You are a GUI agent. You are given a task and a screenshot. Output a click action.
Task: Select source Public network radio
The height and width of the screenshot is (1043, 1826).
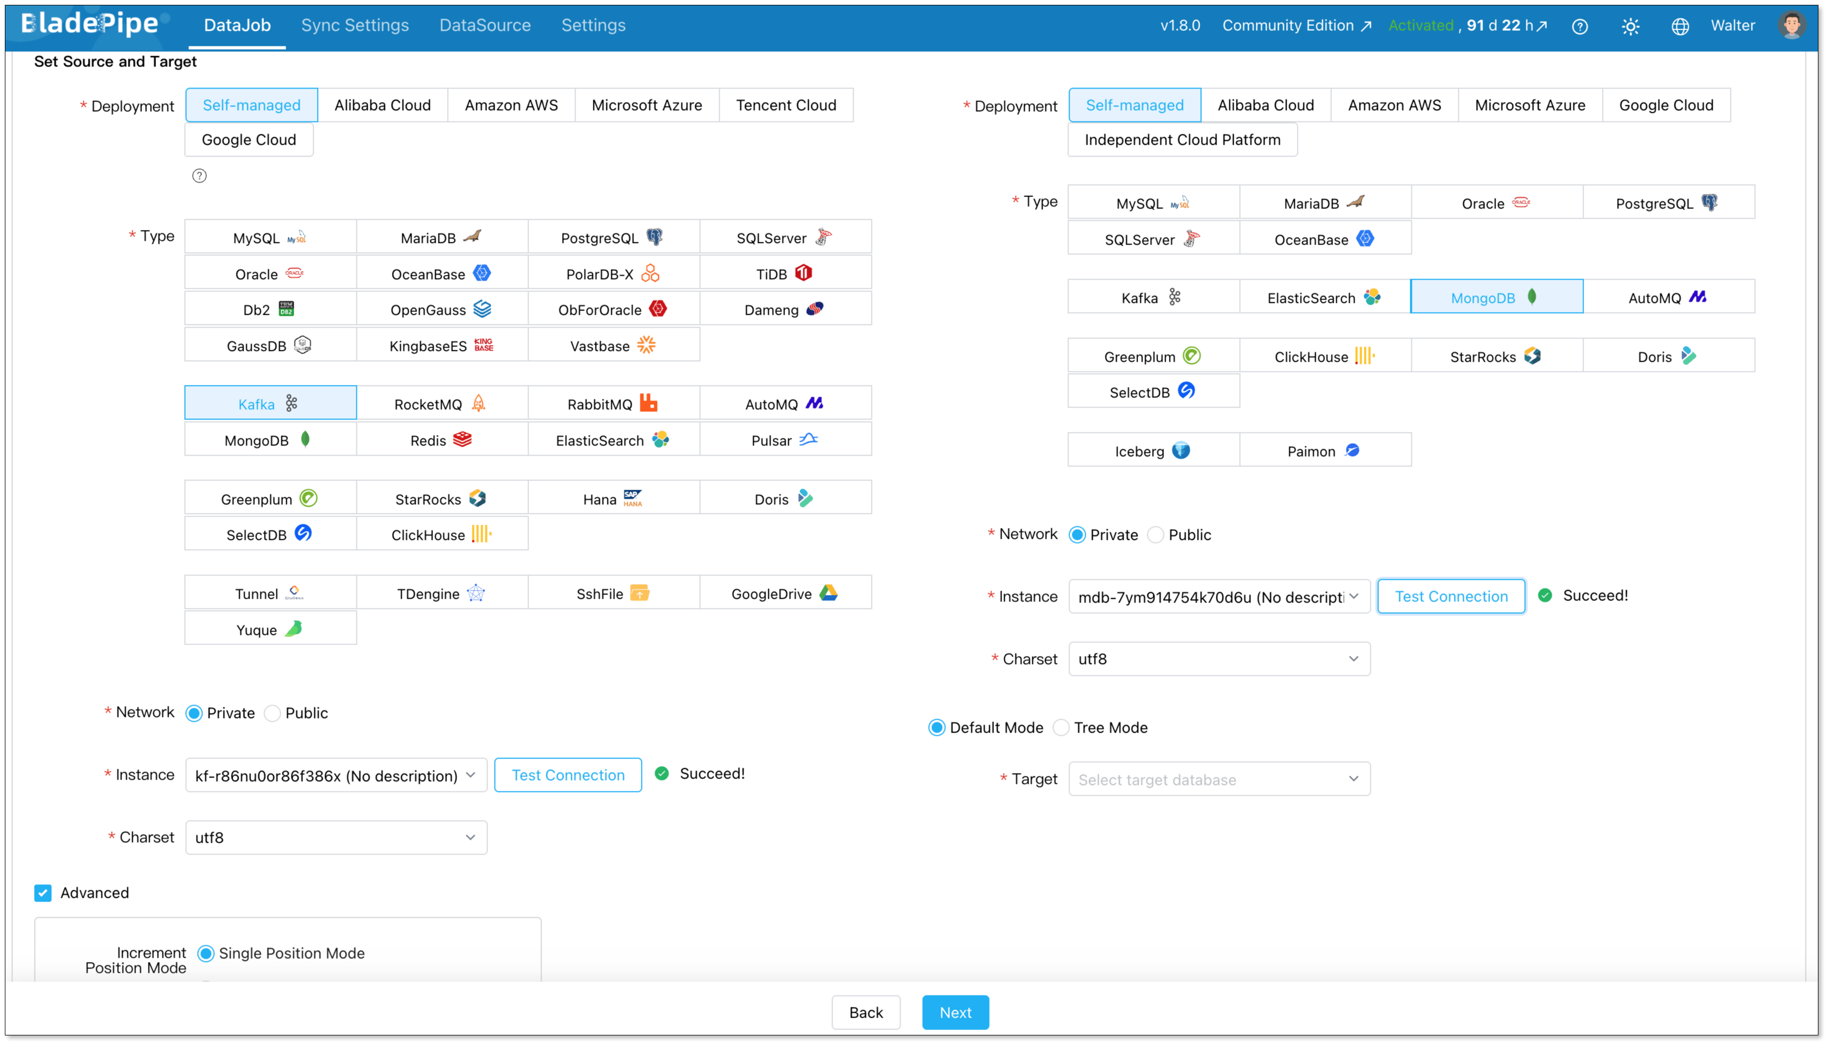tap(272, 714)
